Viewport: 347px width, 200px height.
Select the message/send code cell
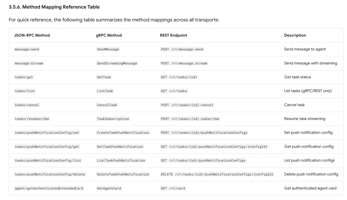(x=27, y=49)
